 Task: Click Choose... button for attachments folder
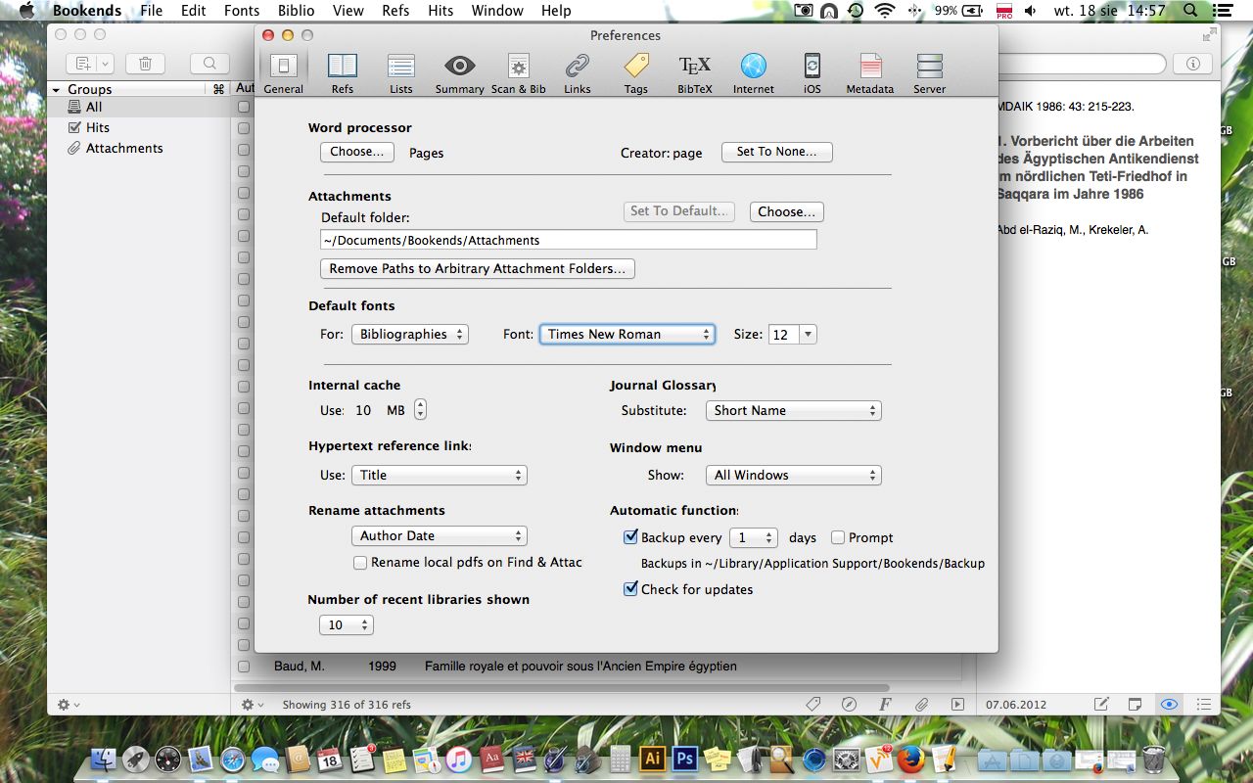pos(787,211)
